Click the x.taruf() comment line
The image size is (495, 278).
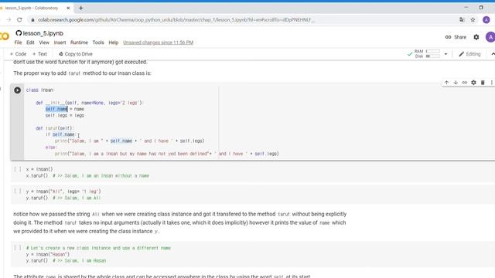pos(87,176)
